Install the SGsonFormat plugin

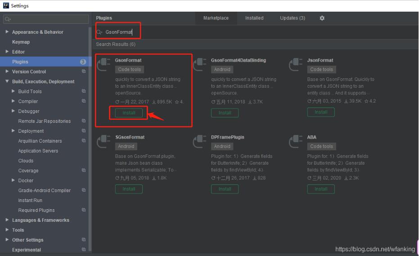click(x=129, y=189)
